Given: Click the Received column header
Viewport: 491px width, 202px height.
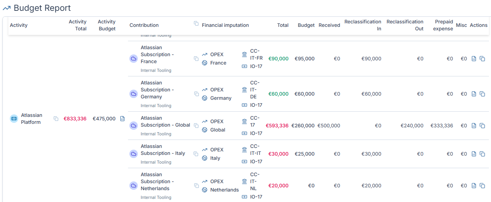Looking at the screenshot, I should pos(329,25).
